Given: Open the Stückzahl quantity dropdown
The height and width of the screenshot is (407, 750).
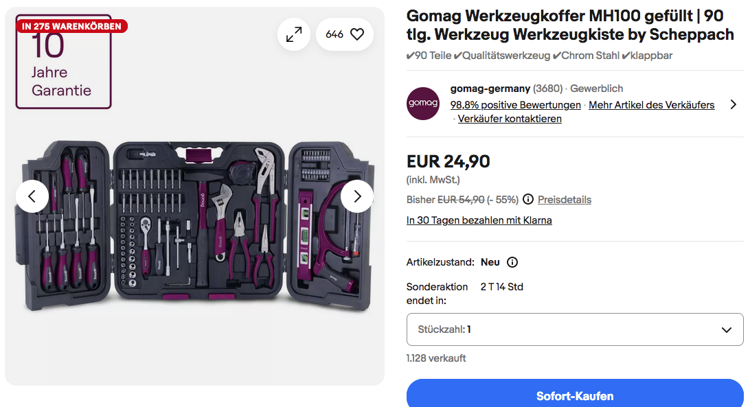Looking at the screenshot, I should click(x=575, y=329).
